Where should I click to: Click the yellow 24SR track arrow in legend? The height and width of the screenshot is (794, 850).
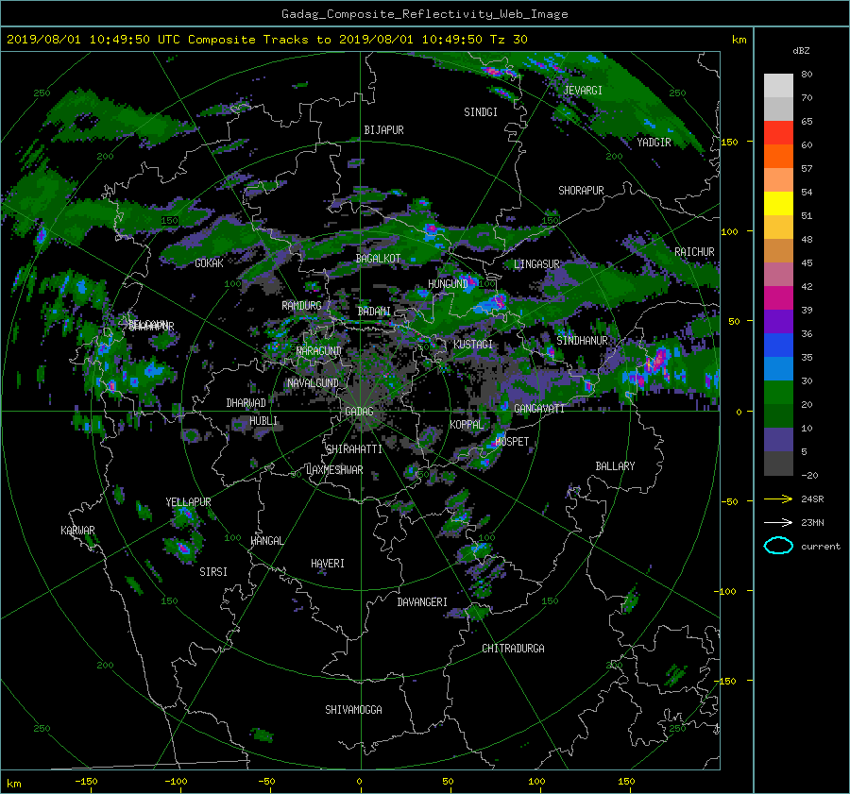click(778, 498)
